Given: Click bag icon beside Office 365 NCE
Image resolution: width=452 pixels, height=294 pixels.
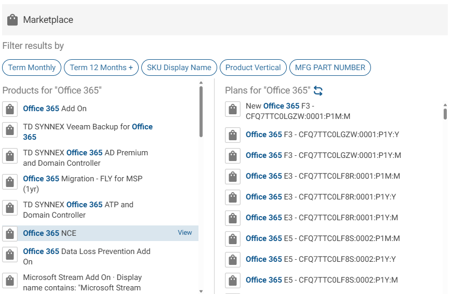Looking at the screenshot, I should [x=10, y=233].
